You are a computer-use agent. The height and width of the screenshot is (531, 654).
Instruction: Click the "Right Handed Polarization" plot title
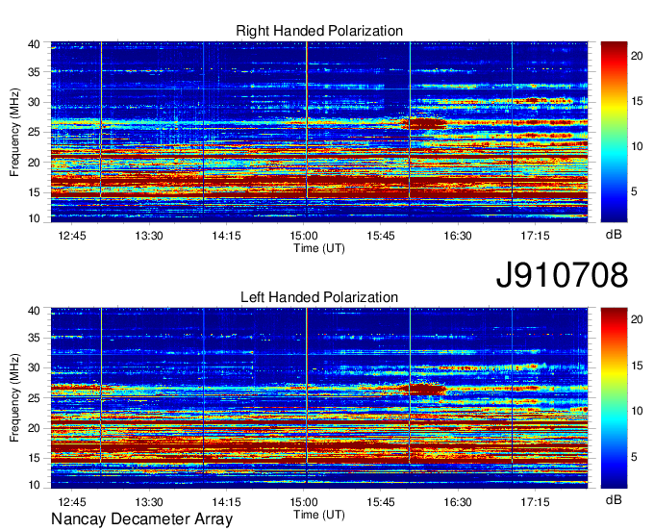(319, 31)
